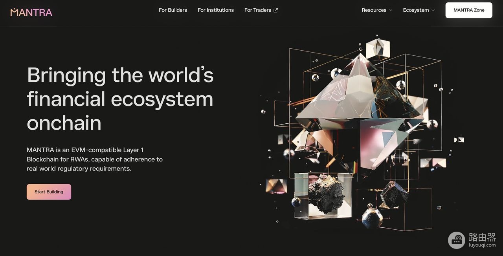503x256 pixels.
Task: Open the Ecosystem menu label
Action: coord(416,10)
